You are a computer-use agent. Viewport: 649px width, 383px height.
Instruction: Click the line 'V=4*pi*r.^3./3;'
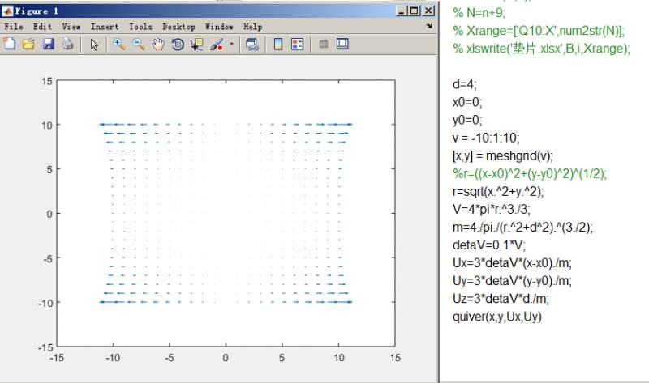click(x=492, y=209)
